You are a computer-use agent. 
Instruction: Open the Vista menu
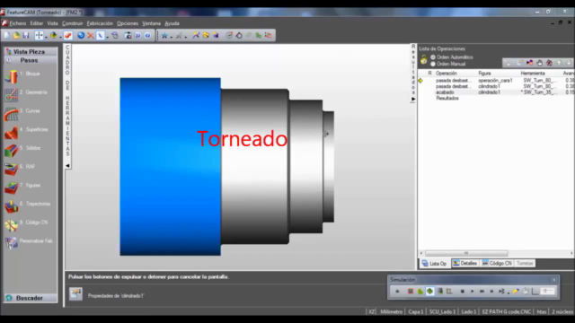pos(52,23)
